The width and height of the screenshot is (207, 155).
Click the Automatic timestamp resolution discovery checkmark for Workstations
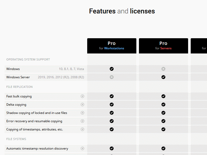(112, 148)
